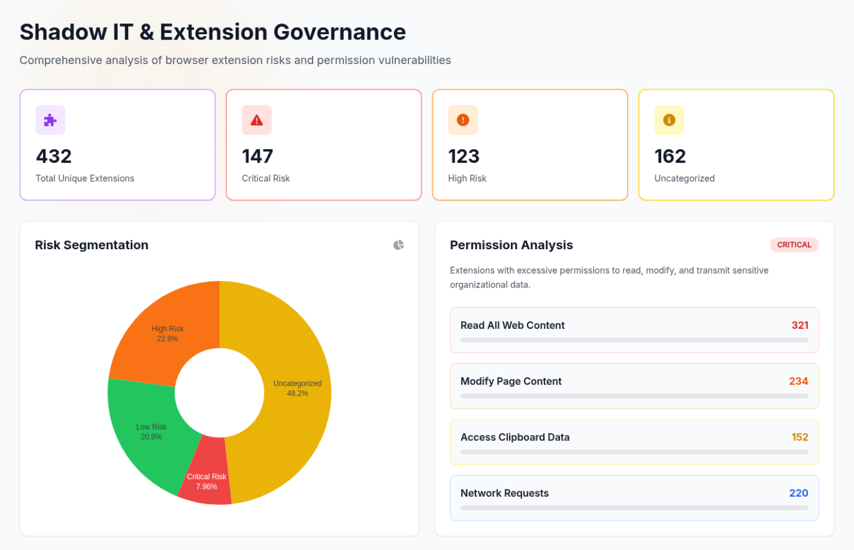Select the Modify Page Content permission row
The image size is (854, 550).
coord(634,386)
